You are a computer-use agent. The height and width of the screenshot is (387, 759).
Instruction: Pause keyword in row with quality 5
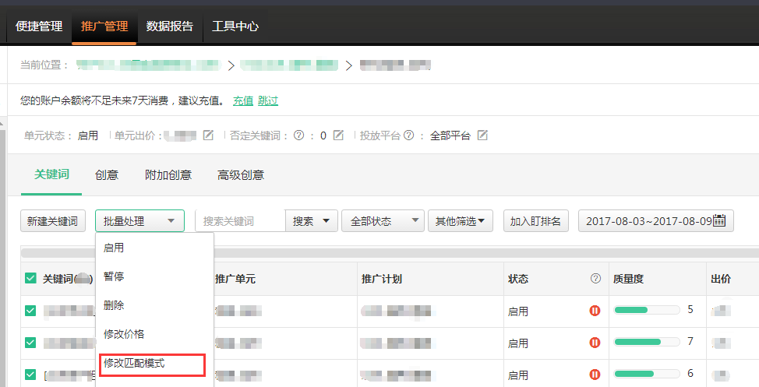click(595, 311)
